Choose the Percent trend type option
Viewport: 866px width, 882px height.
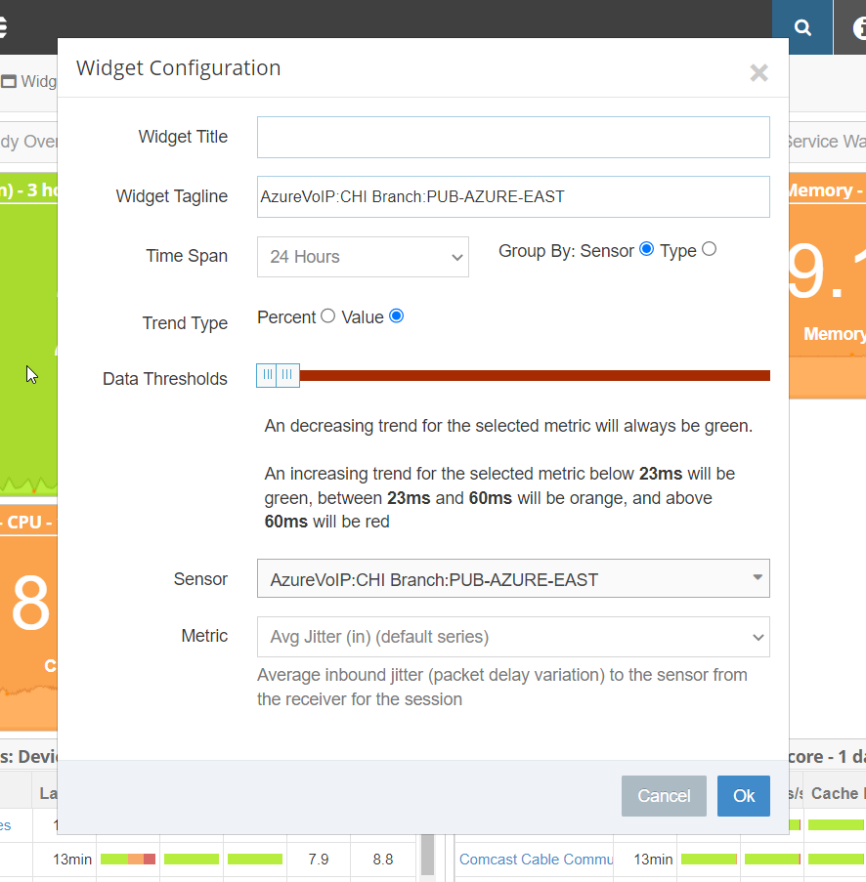[x=328, y=315]
